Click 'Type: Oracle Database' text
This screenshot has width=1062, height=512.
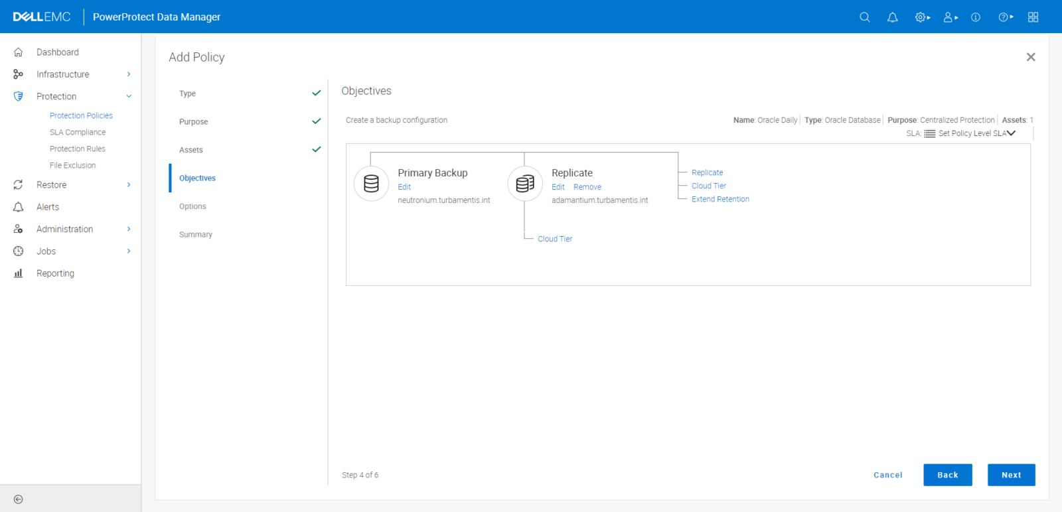point(842,120)
